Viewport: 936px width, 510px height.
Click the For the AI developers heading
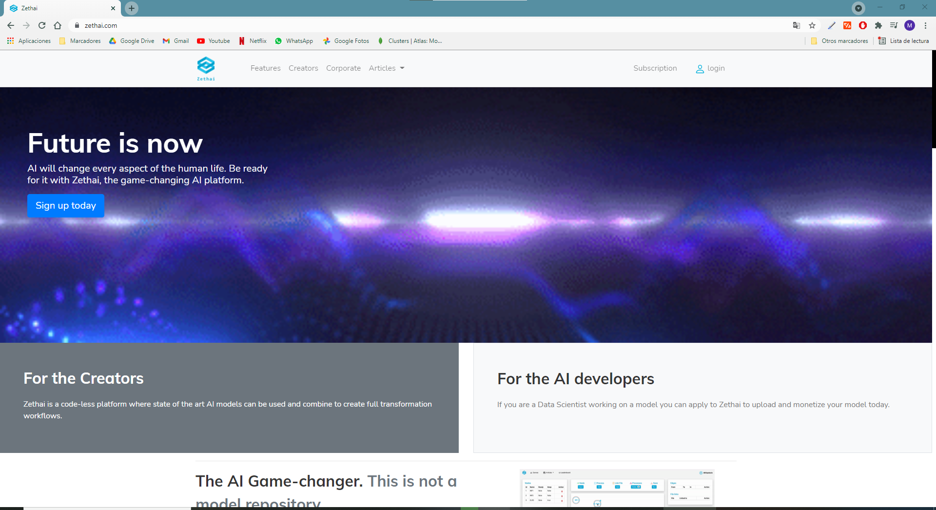point(576,379)
